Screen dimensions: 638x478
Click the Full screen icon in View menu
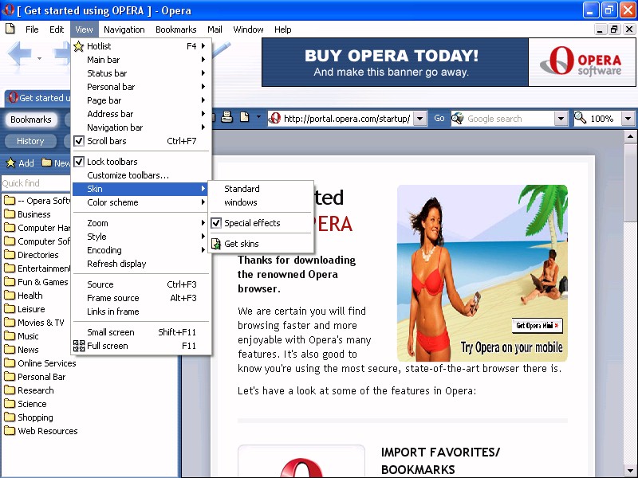(79, 346)
